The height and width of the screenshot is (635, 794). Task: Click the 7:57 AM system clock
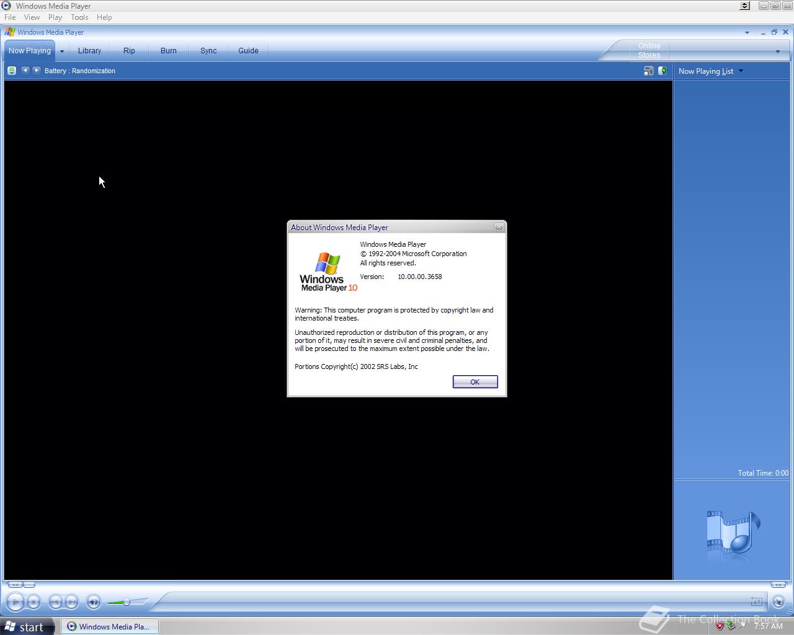point(769,626)
